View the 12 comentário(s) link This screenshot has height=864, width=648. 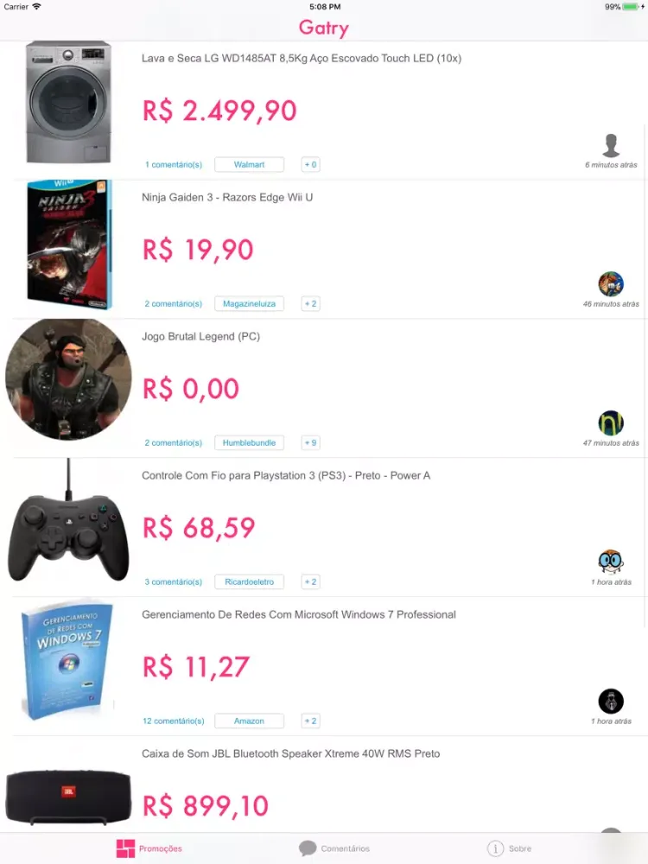tap(174, 721)
